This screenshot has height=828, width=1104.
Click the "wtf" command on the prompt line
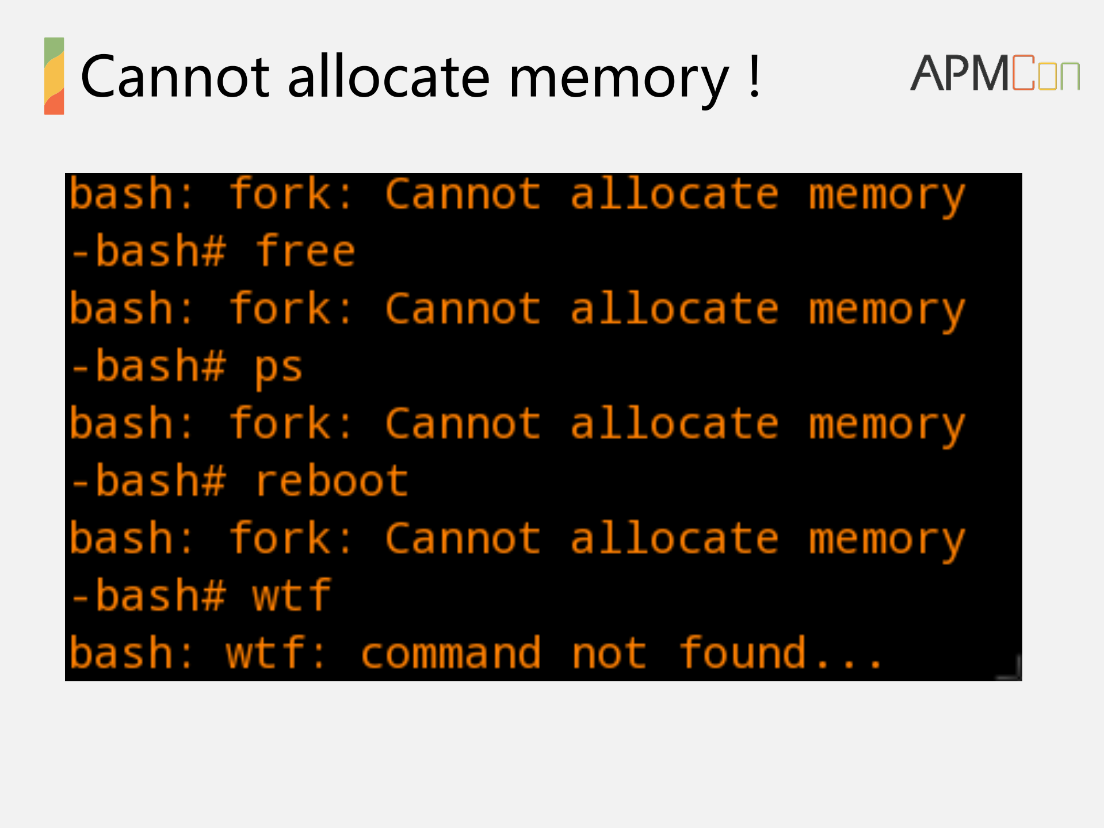click(291, 596)
